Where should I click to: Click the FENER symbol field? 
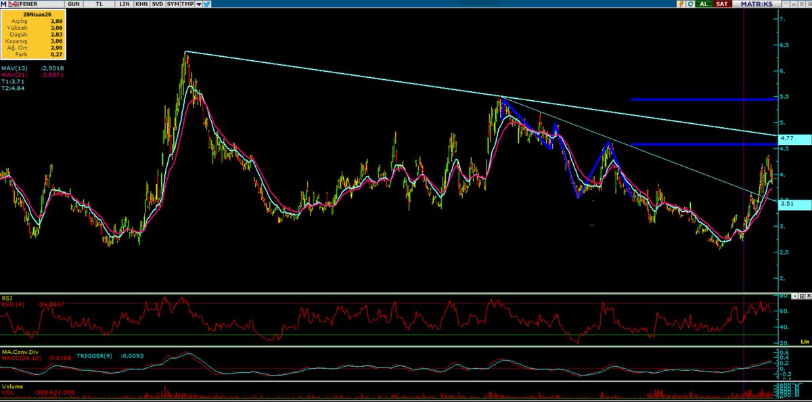point(41,4)
